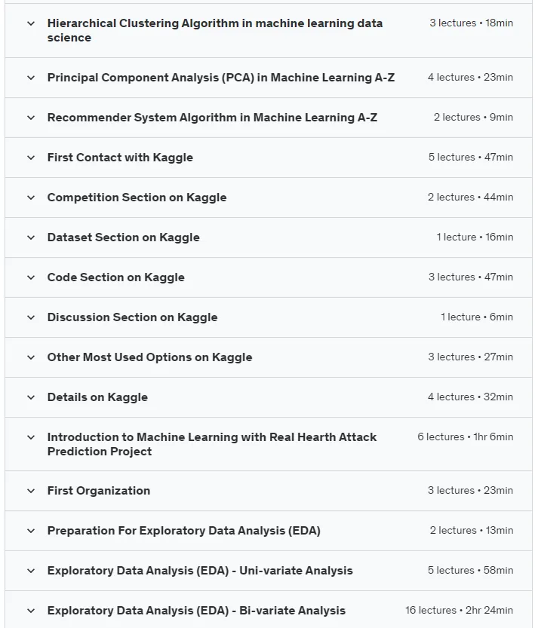Click the chevron beside Competition Section on Kaggle
535x628 pixels.
tap(31, 198)
